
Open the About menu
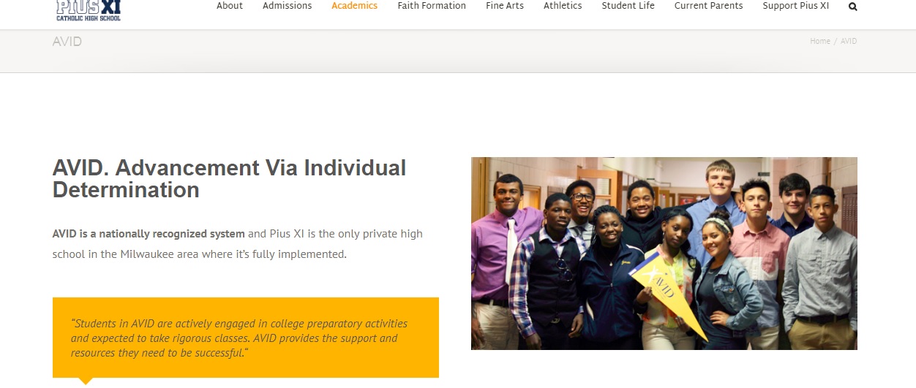click(x=230, y=6)
